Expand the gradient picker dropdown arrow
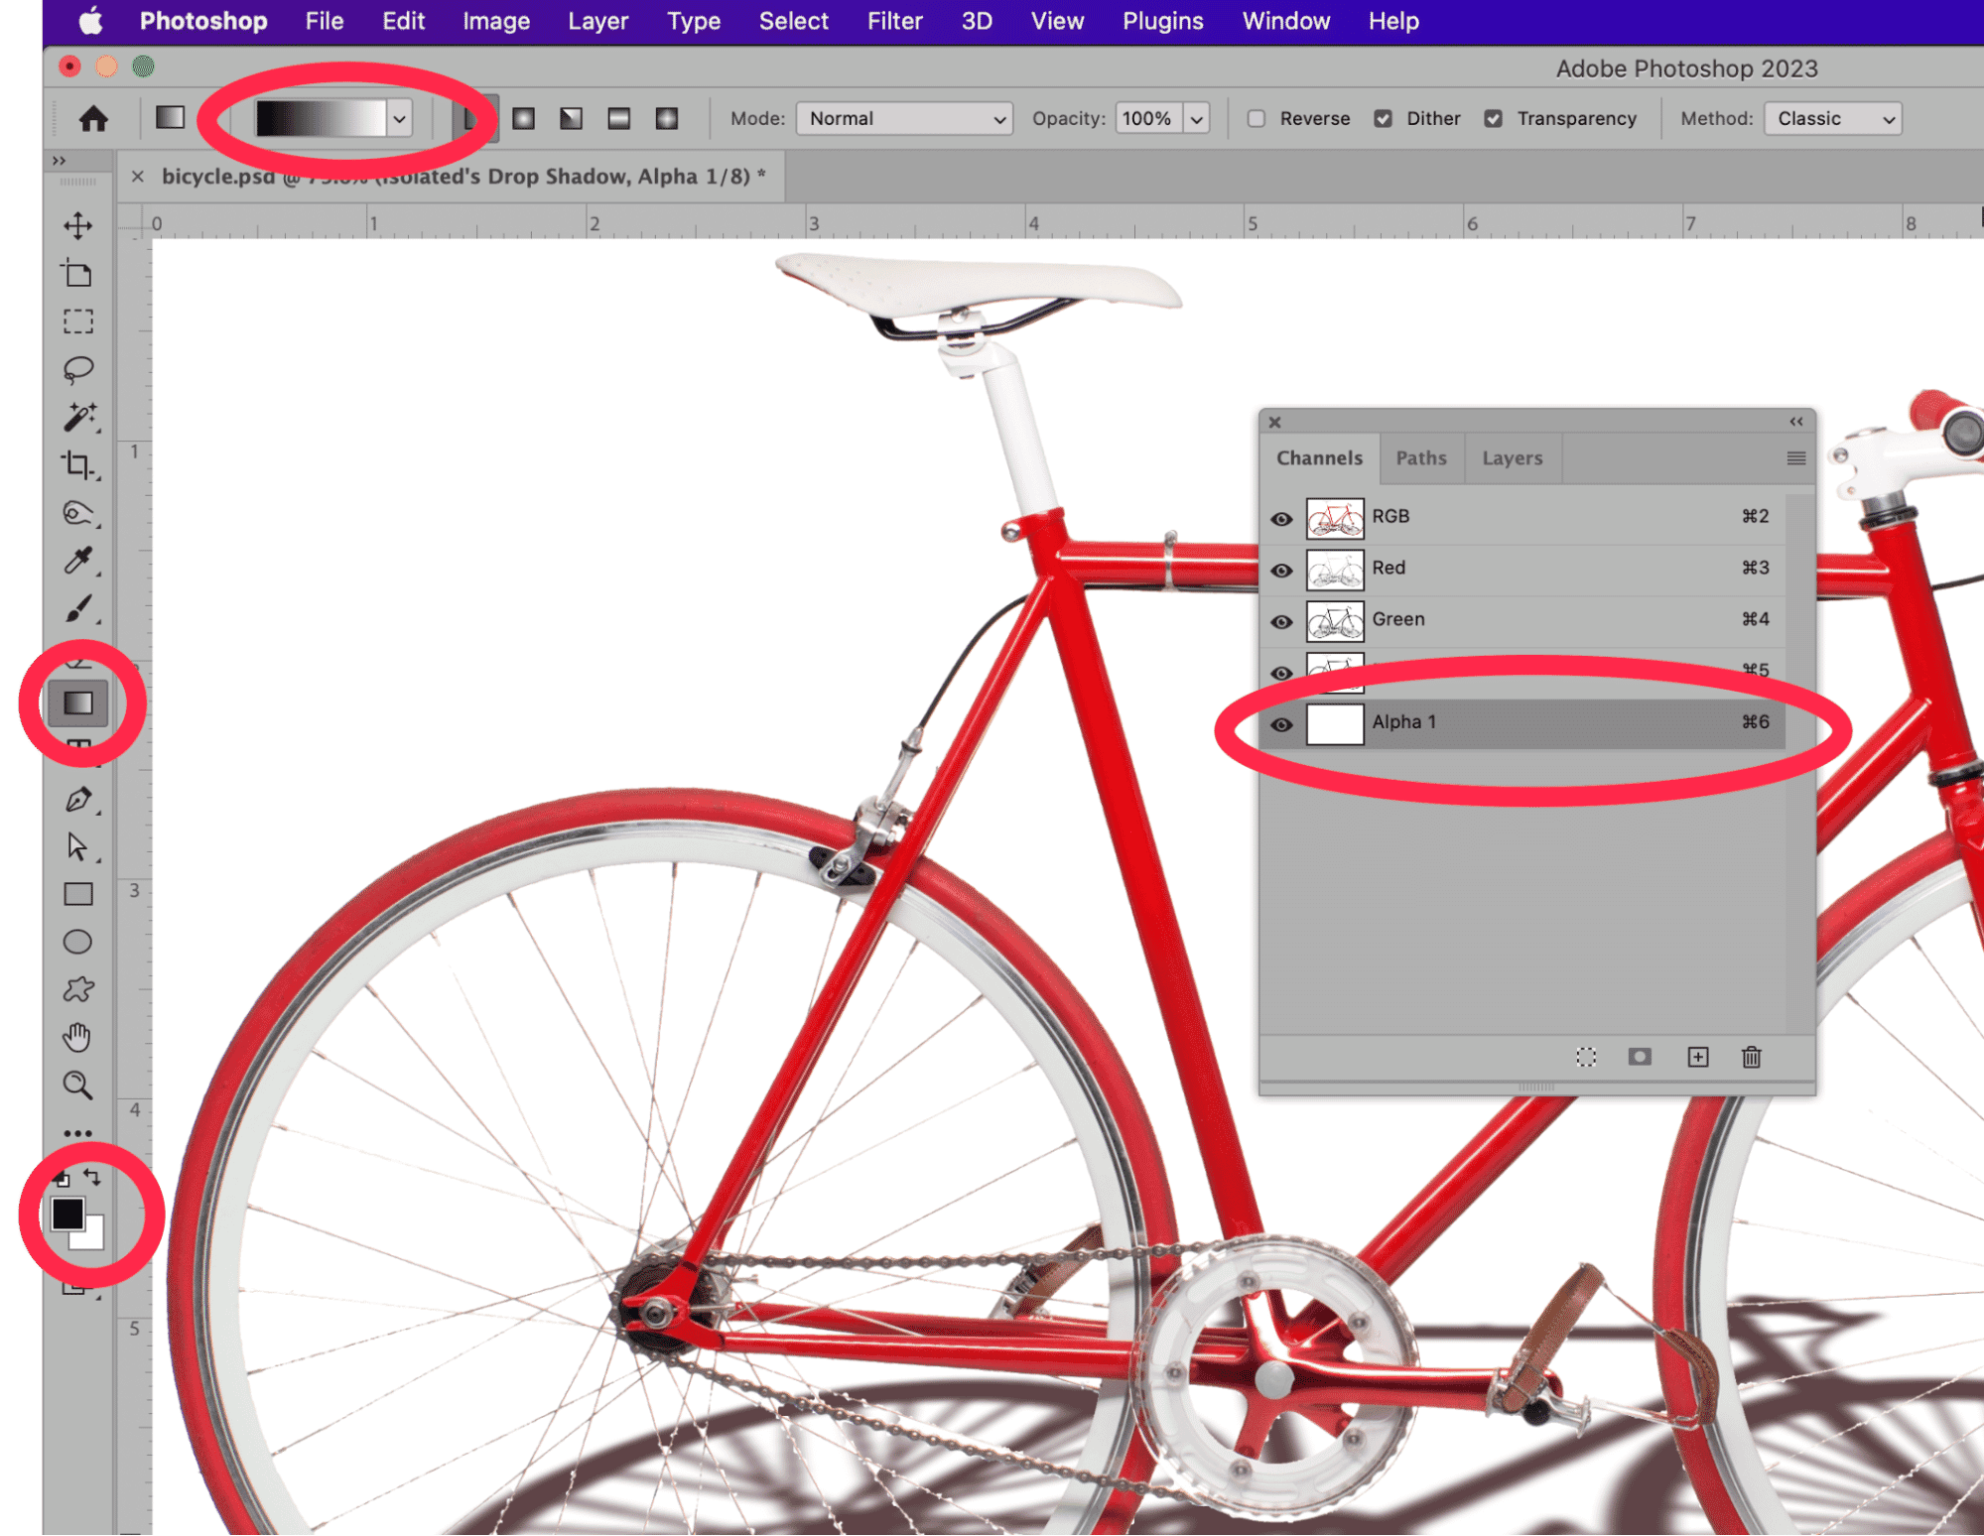 [400, 119]
